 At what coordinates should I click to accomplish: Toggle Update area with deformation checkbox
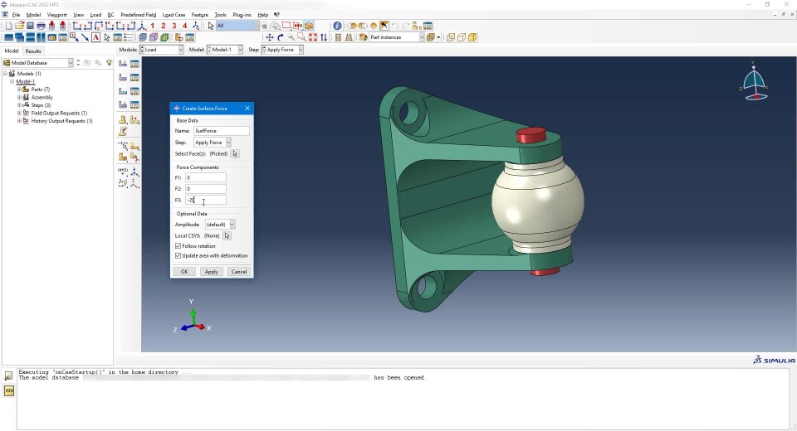point(178,256)
